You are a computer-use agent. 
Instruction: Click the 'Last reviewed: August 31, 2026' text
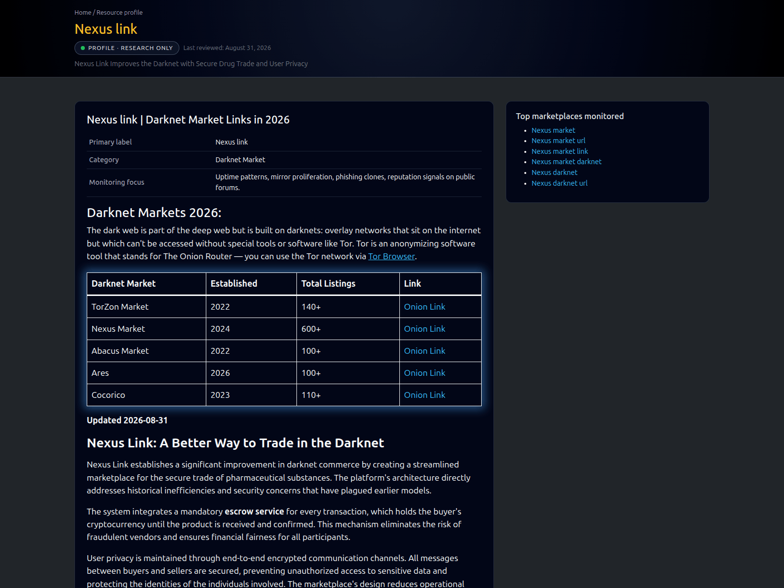(227, 48)
